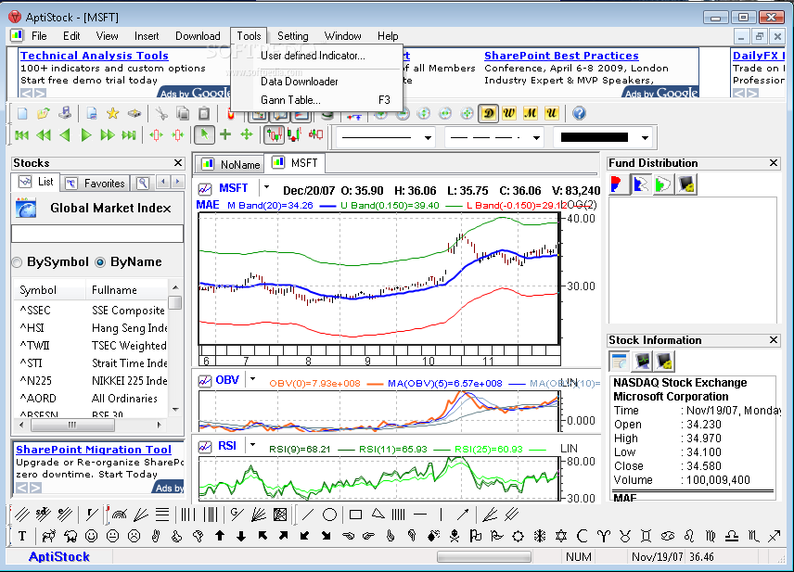This screenshot has height=572, width=794.
Task: Click first Stock Information panel icon
Action: point(619,362)
